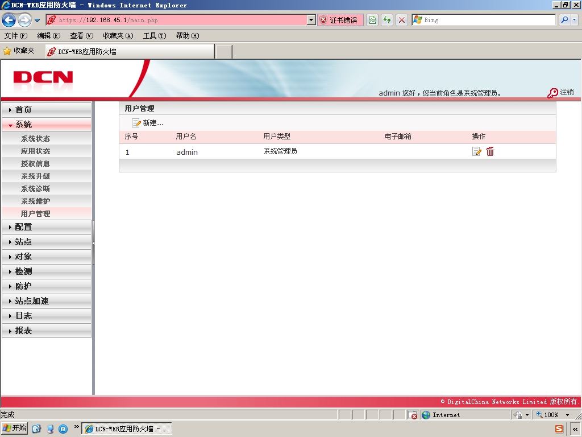The width and height of the screenshot is (582, 437).
Task: Click the 证书错误 certificate error indicator
Action: point(340,20)
